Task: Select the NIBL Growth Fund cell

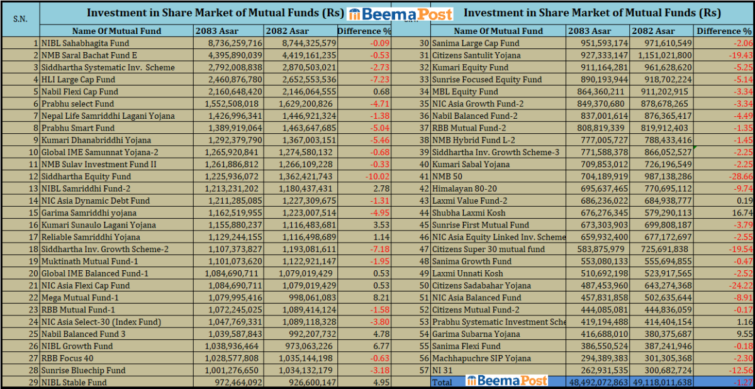Action: point(116,346)
